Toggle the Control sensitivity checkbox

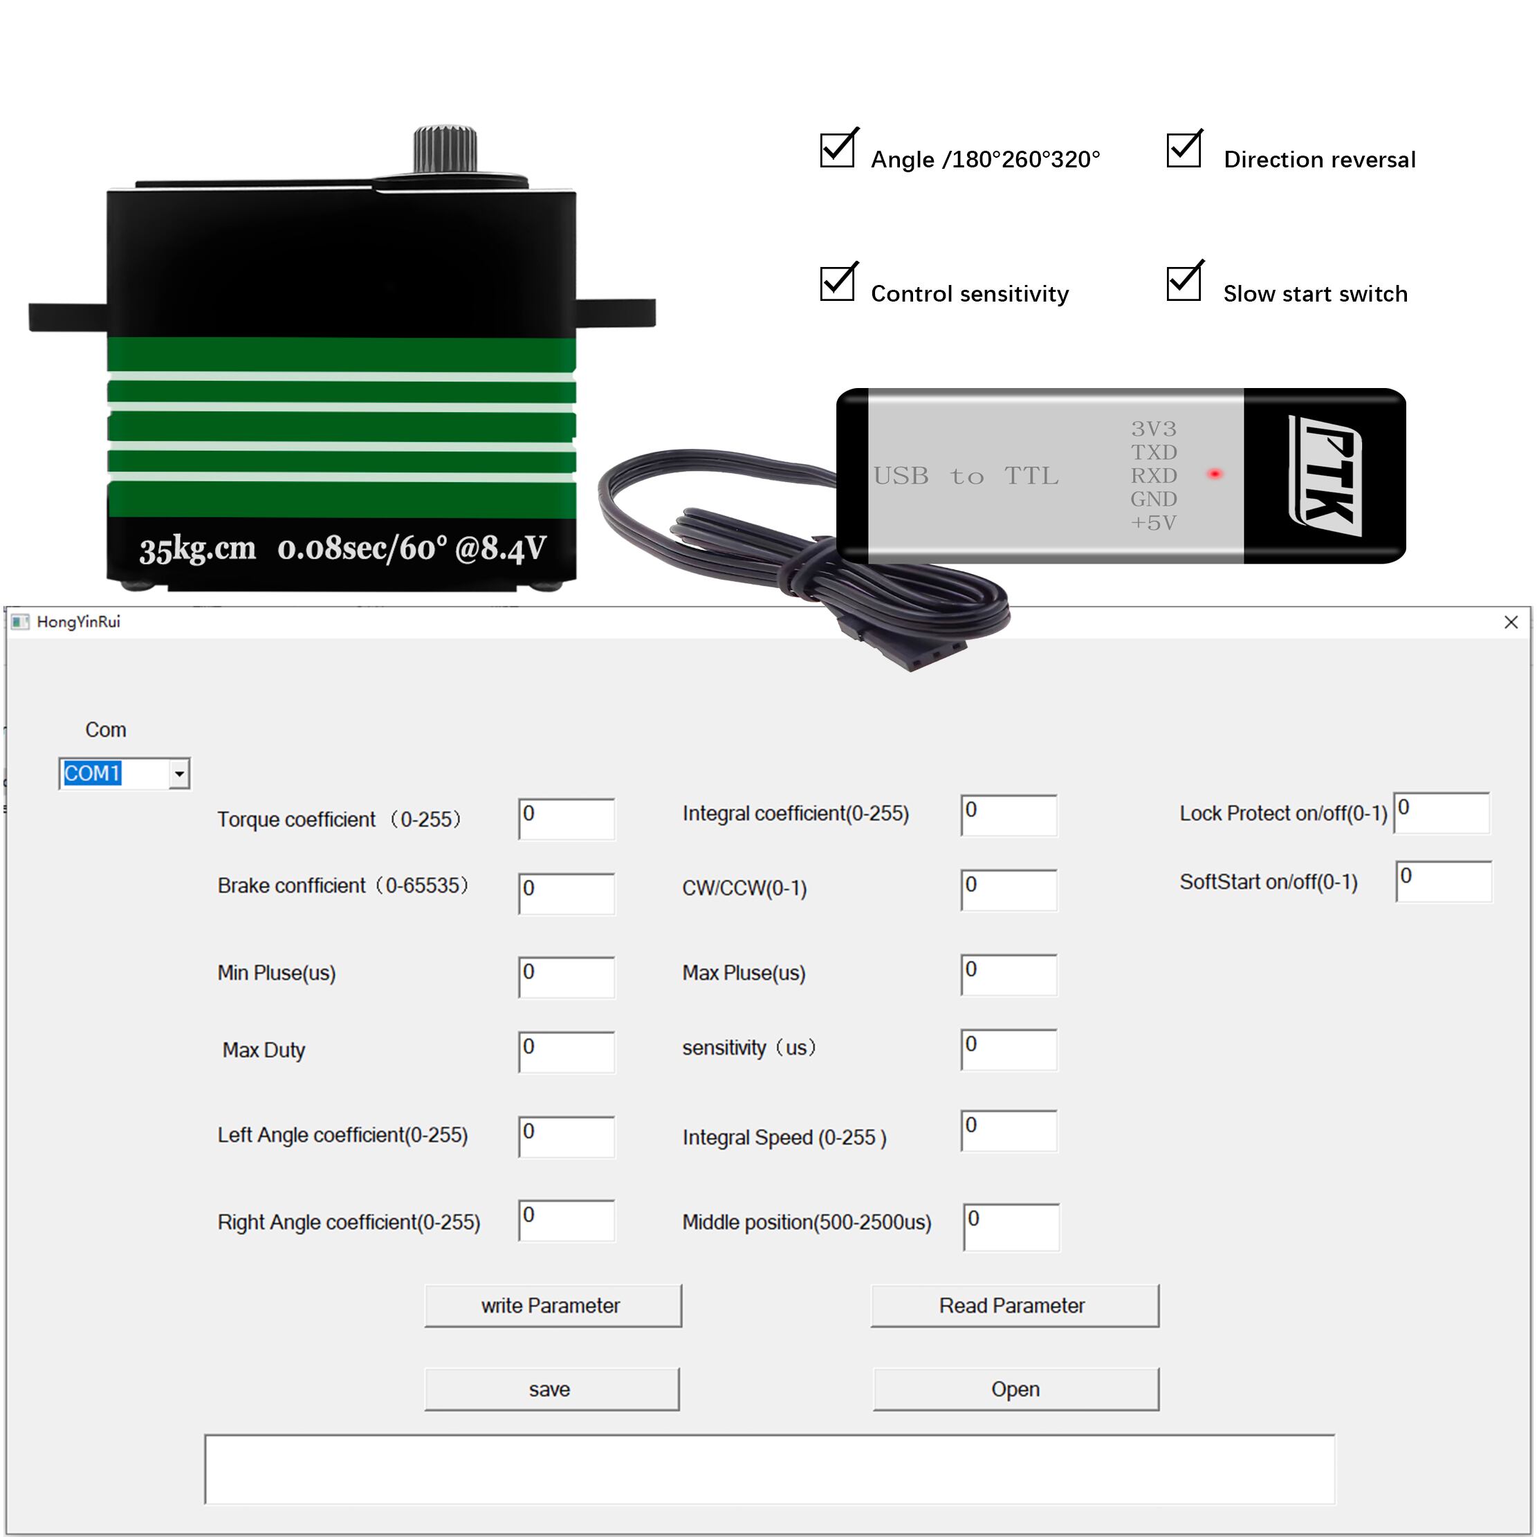pyautogui.click(x=837, y=284)
